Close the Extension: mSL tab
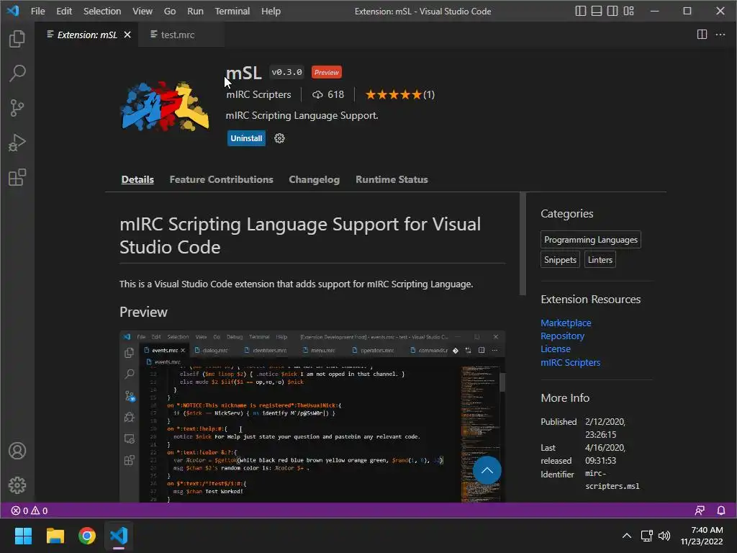Screen dimensions: 737x553 pos(127,35)
